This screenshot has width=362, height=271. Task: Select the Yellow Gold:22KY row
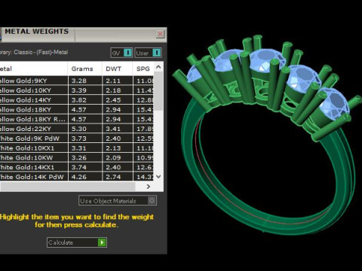[x=77, y=129]
